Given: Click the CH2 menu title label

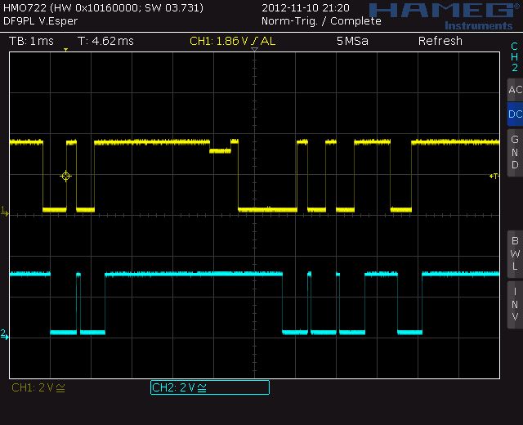Looking at the screenshot, I should pos(515,56).
